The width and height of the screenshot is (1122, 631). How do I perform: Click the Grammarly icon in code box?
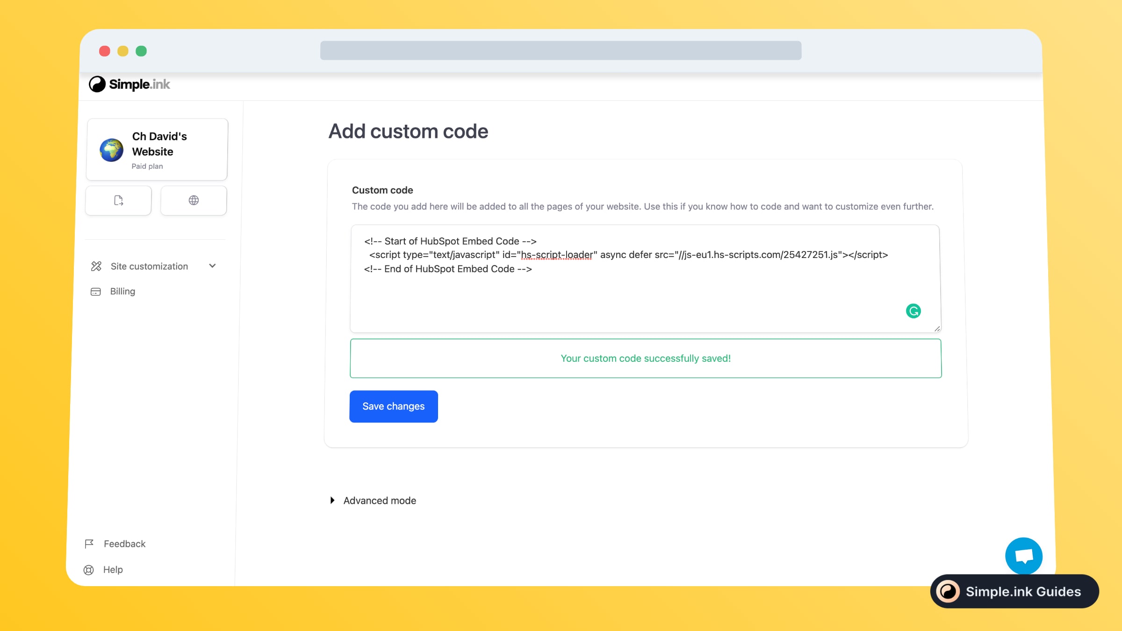point(913,311)
